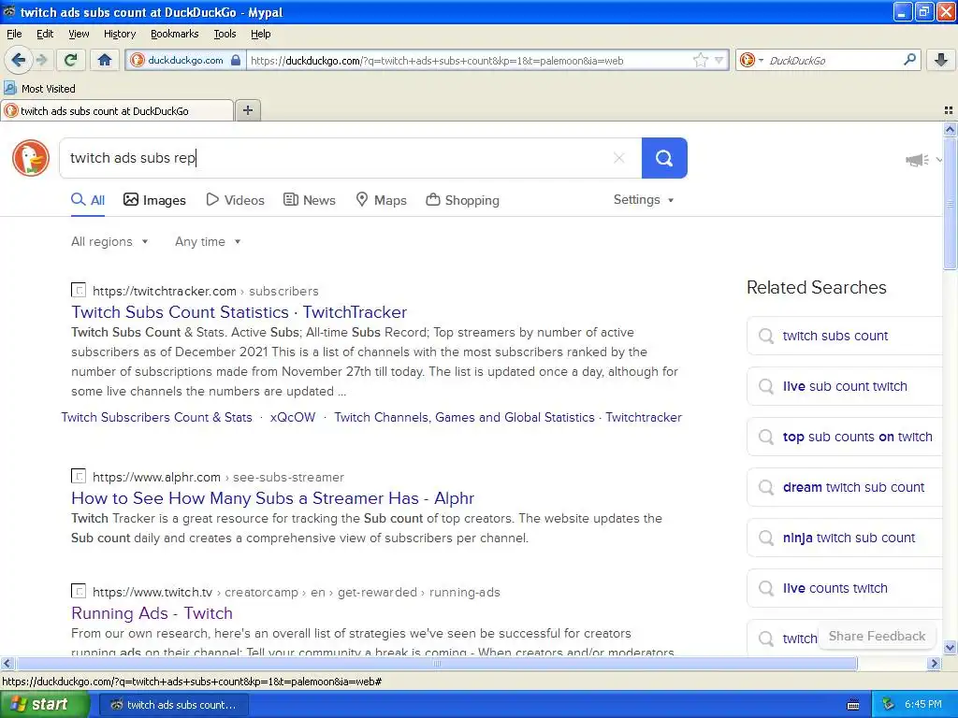
Task: Expand the Any time filter
Action: [208, 242]
